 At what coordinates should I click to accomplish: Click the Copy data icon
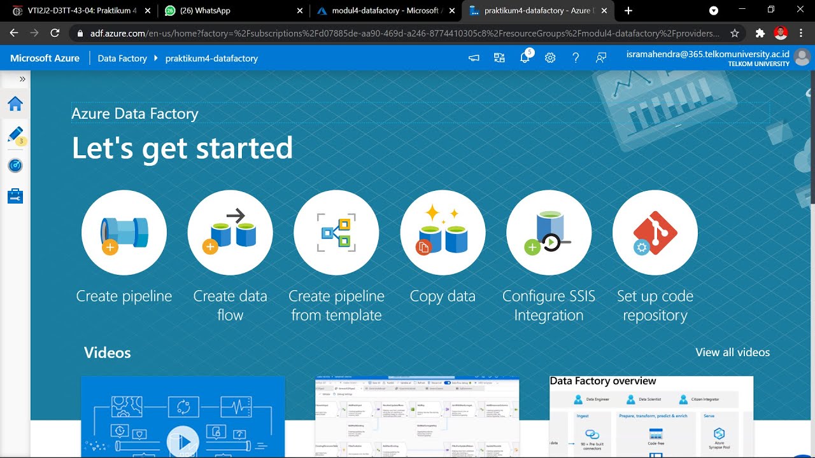pos(443,233)
